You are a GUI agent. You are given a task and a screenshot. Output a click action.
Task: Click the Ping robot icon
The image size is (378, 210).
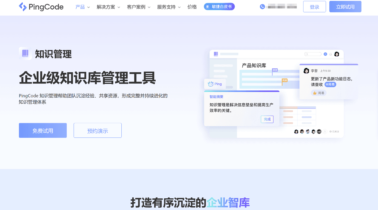[211, 84]
